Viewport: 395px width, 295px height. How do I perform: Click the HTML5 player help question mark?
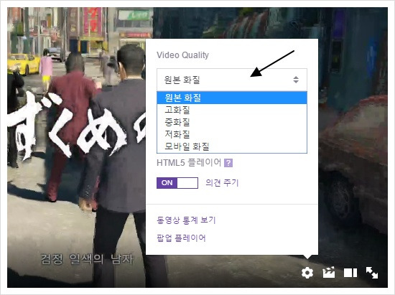[x=228, y=163]
